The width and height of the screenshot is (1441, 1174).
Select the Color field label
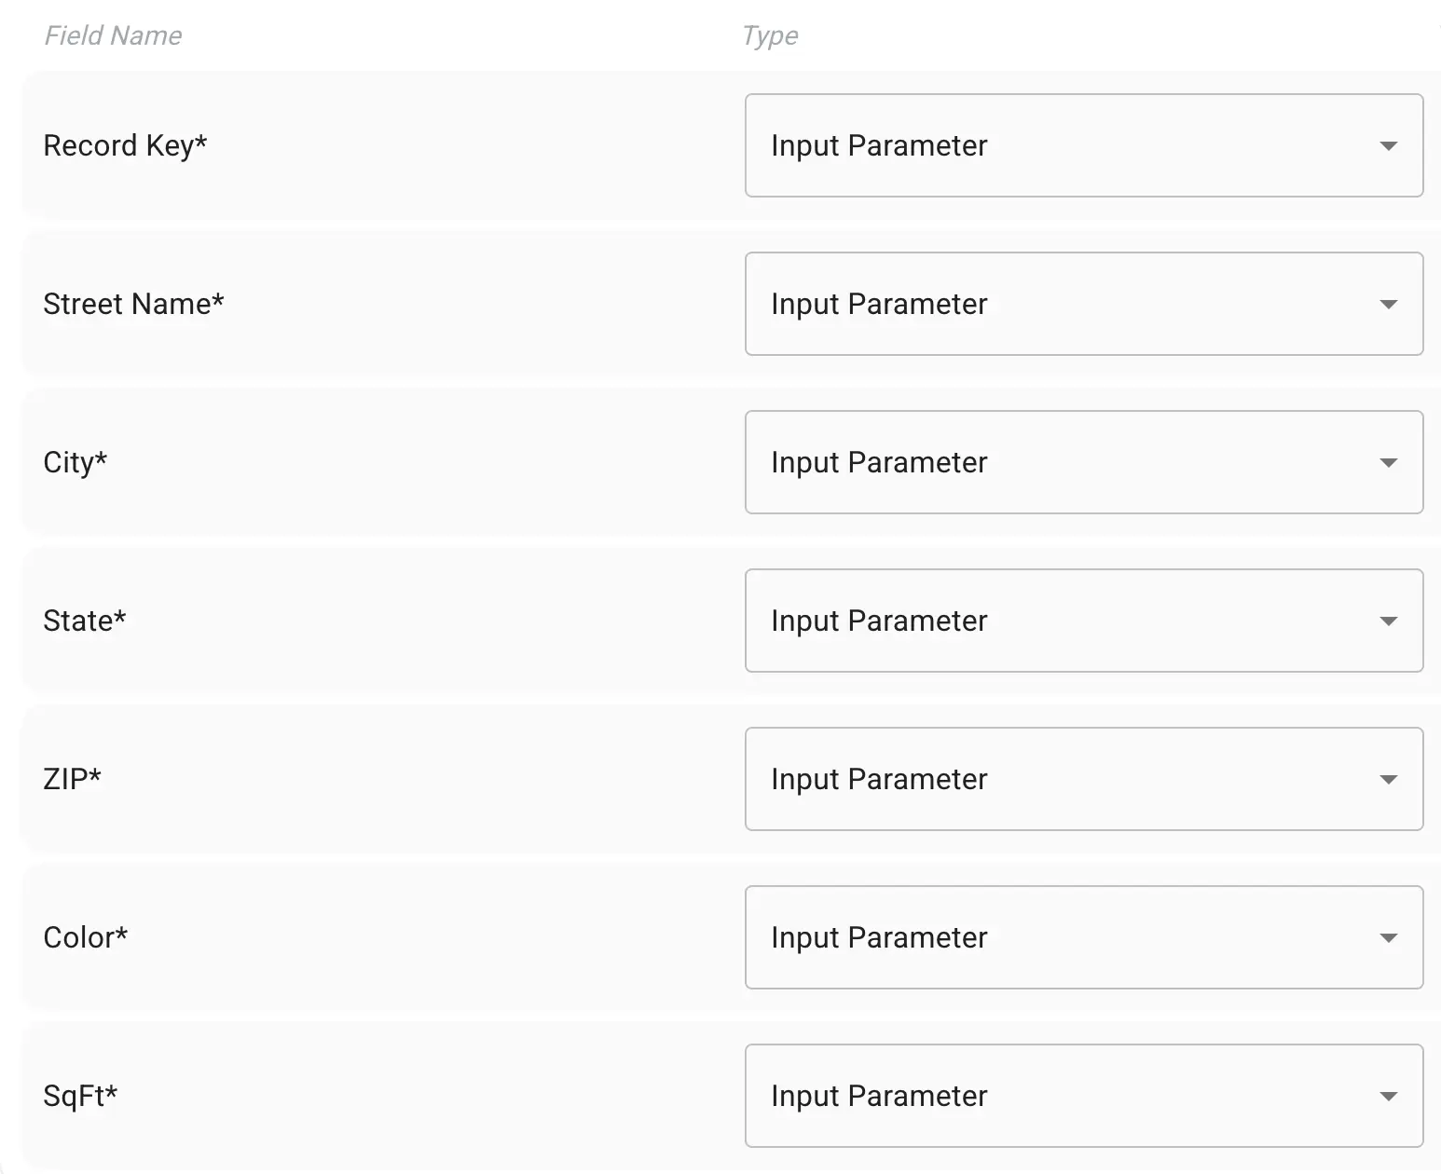pyautogui.click(x=87, y=937)
